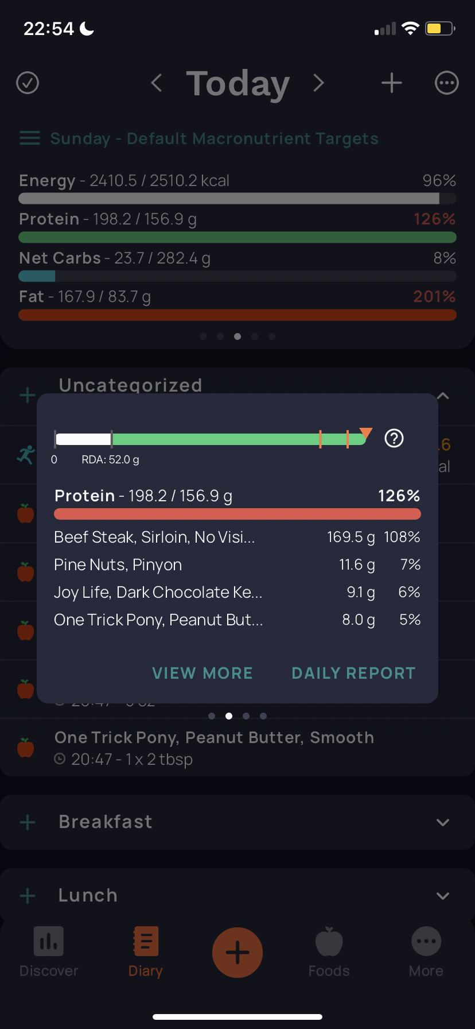Switch to the Foods tab
The height and width of the screenshot is (1029, 475).
[329, 952]
